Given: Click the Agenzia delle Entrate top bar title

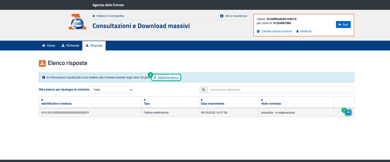Looking at the screenshot, I should 108,5.
